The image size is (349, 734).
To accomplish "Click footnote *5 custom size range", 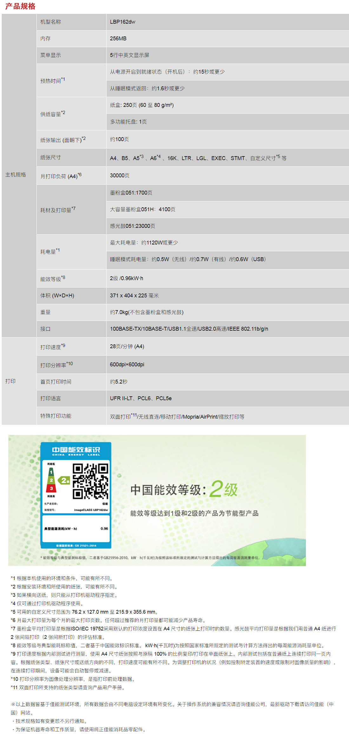I will [85, 612].
